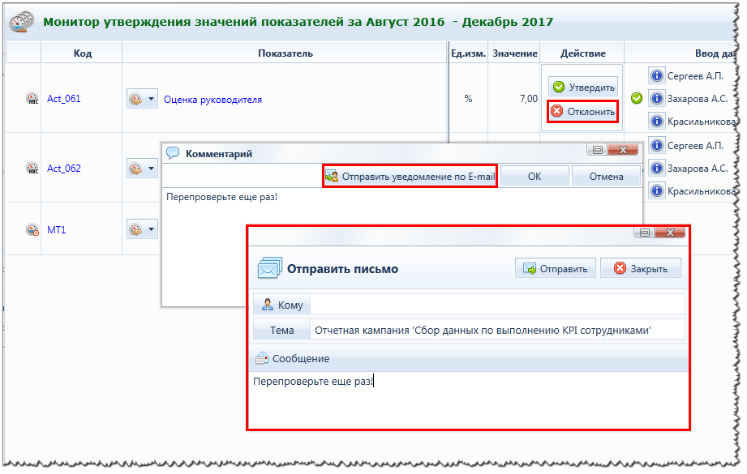Open the Act_061 code link
This screenshot has height=474, width=747.
[x=64, y=99]
